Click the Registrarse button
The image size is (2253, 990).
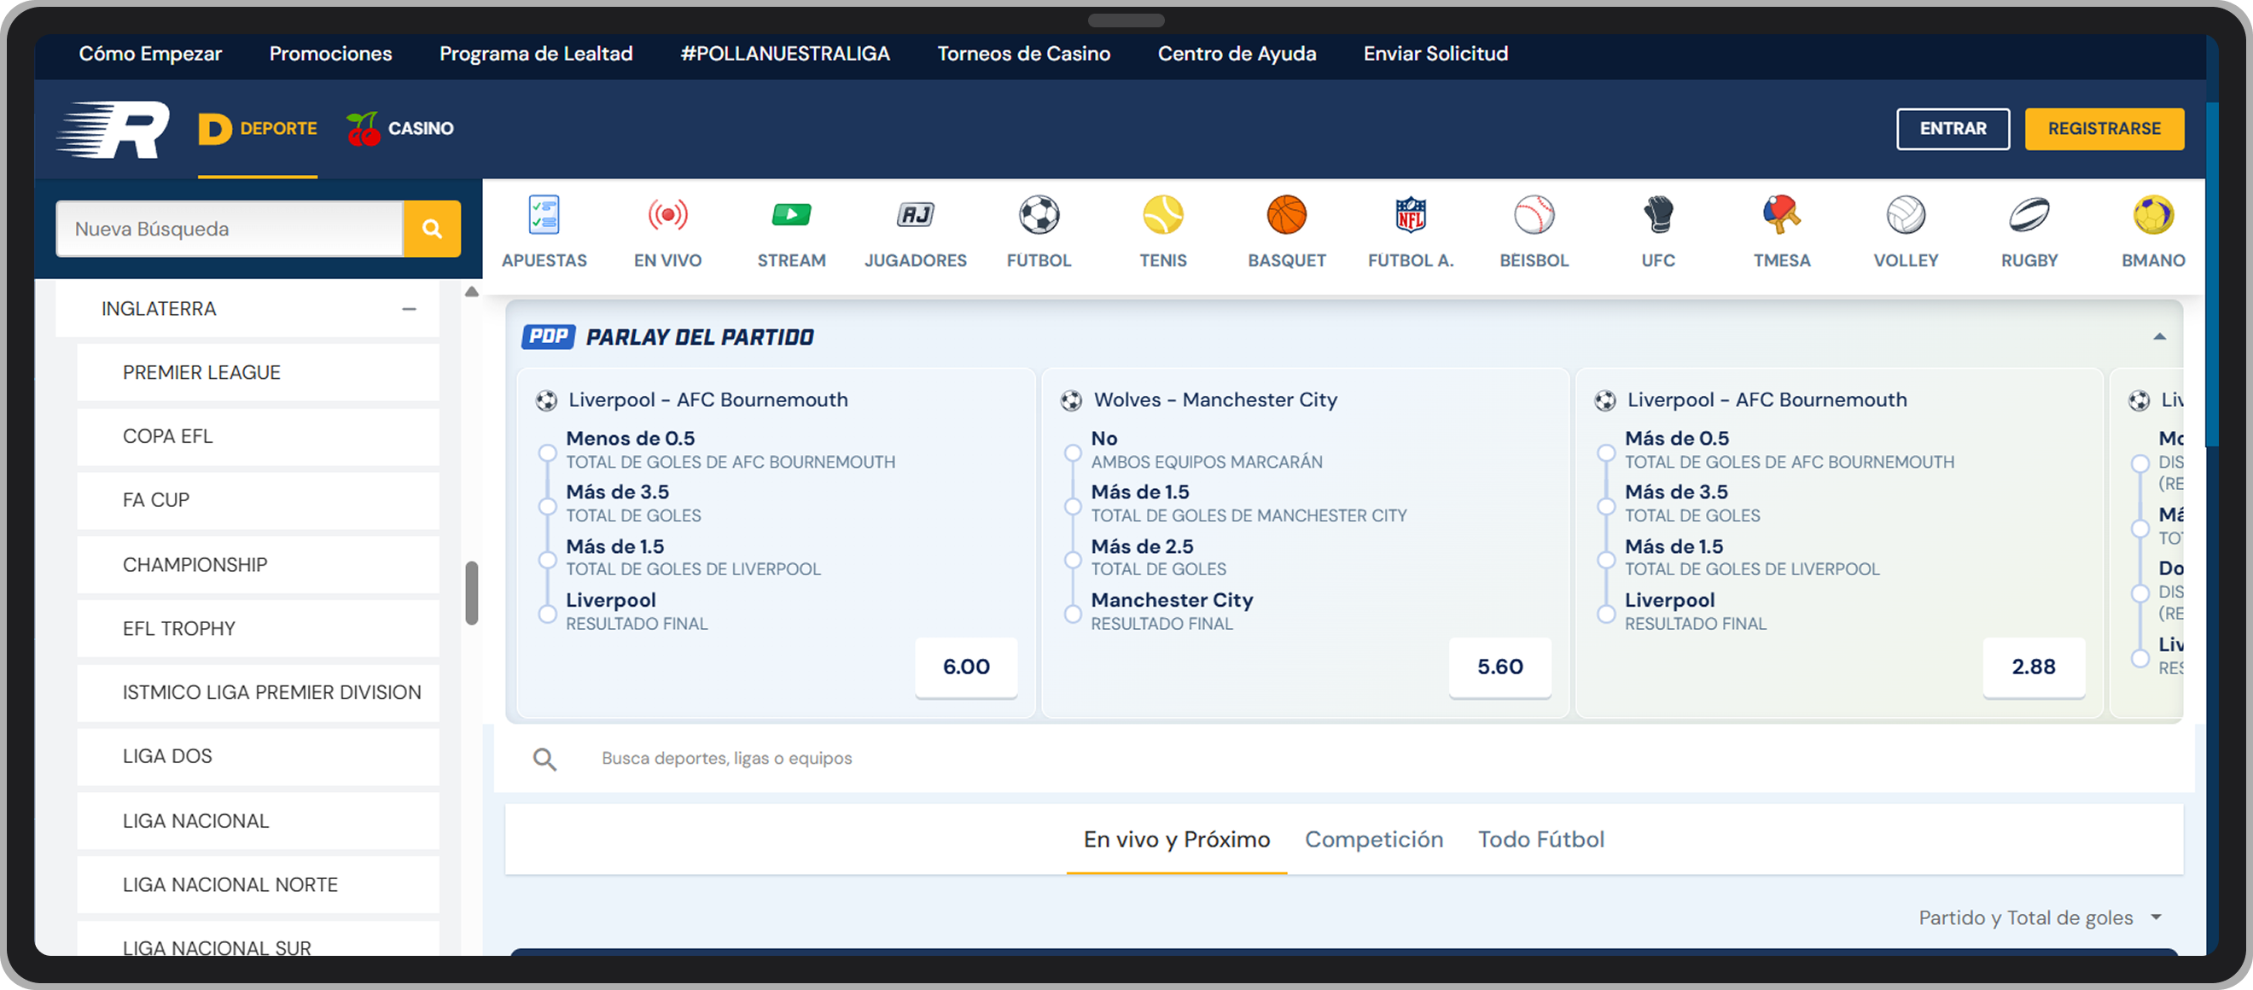[2105, 129]
